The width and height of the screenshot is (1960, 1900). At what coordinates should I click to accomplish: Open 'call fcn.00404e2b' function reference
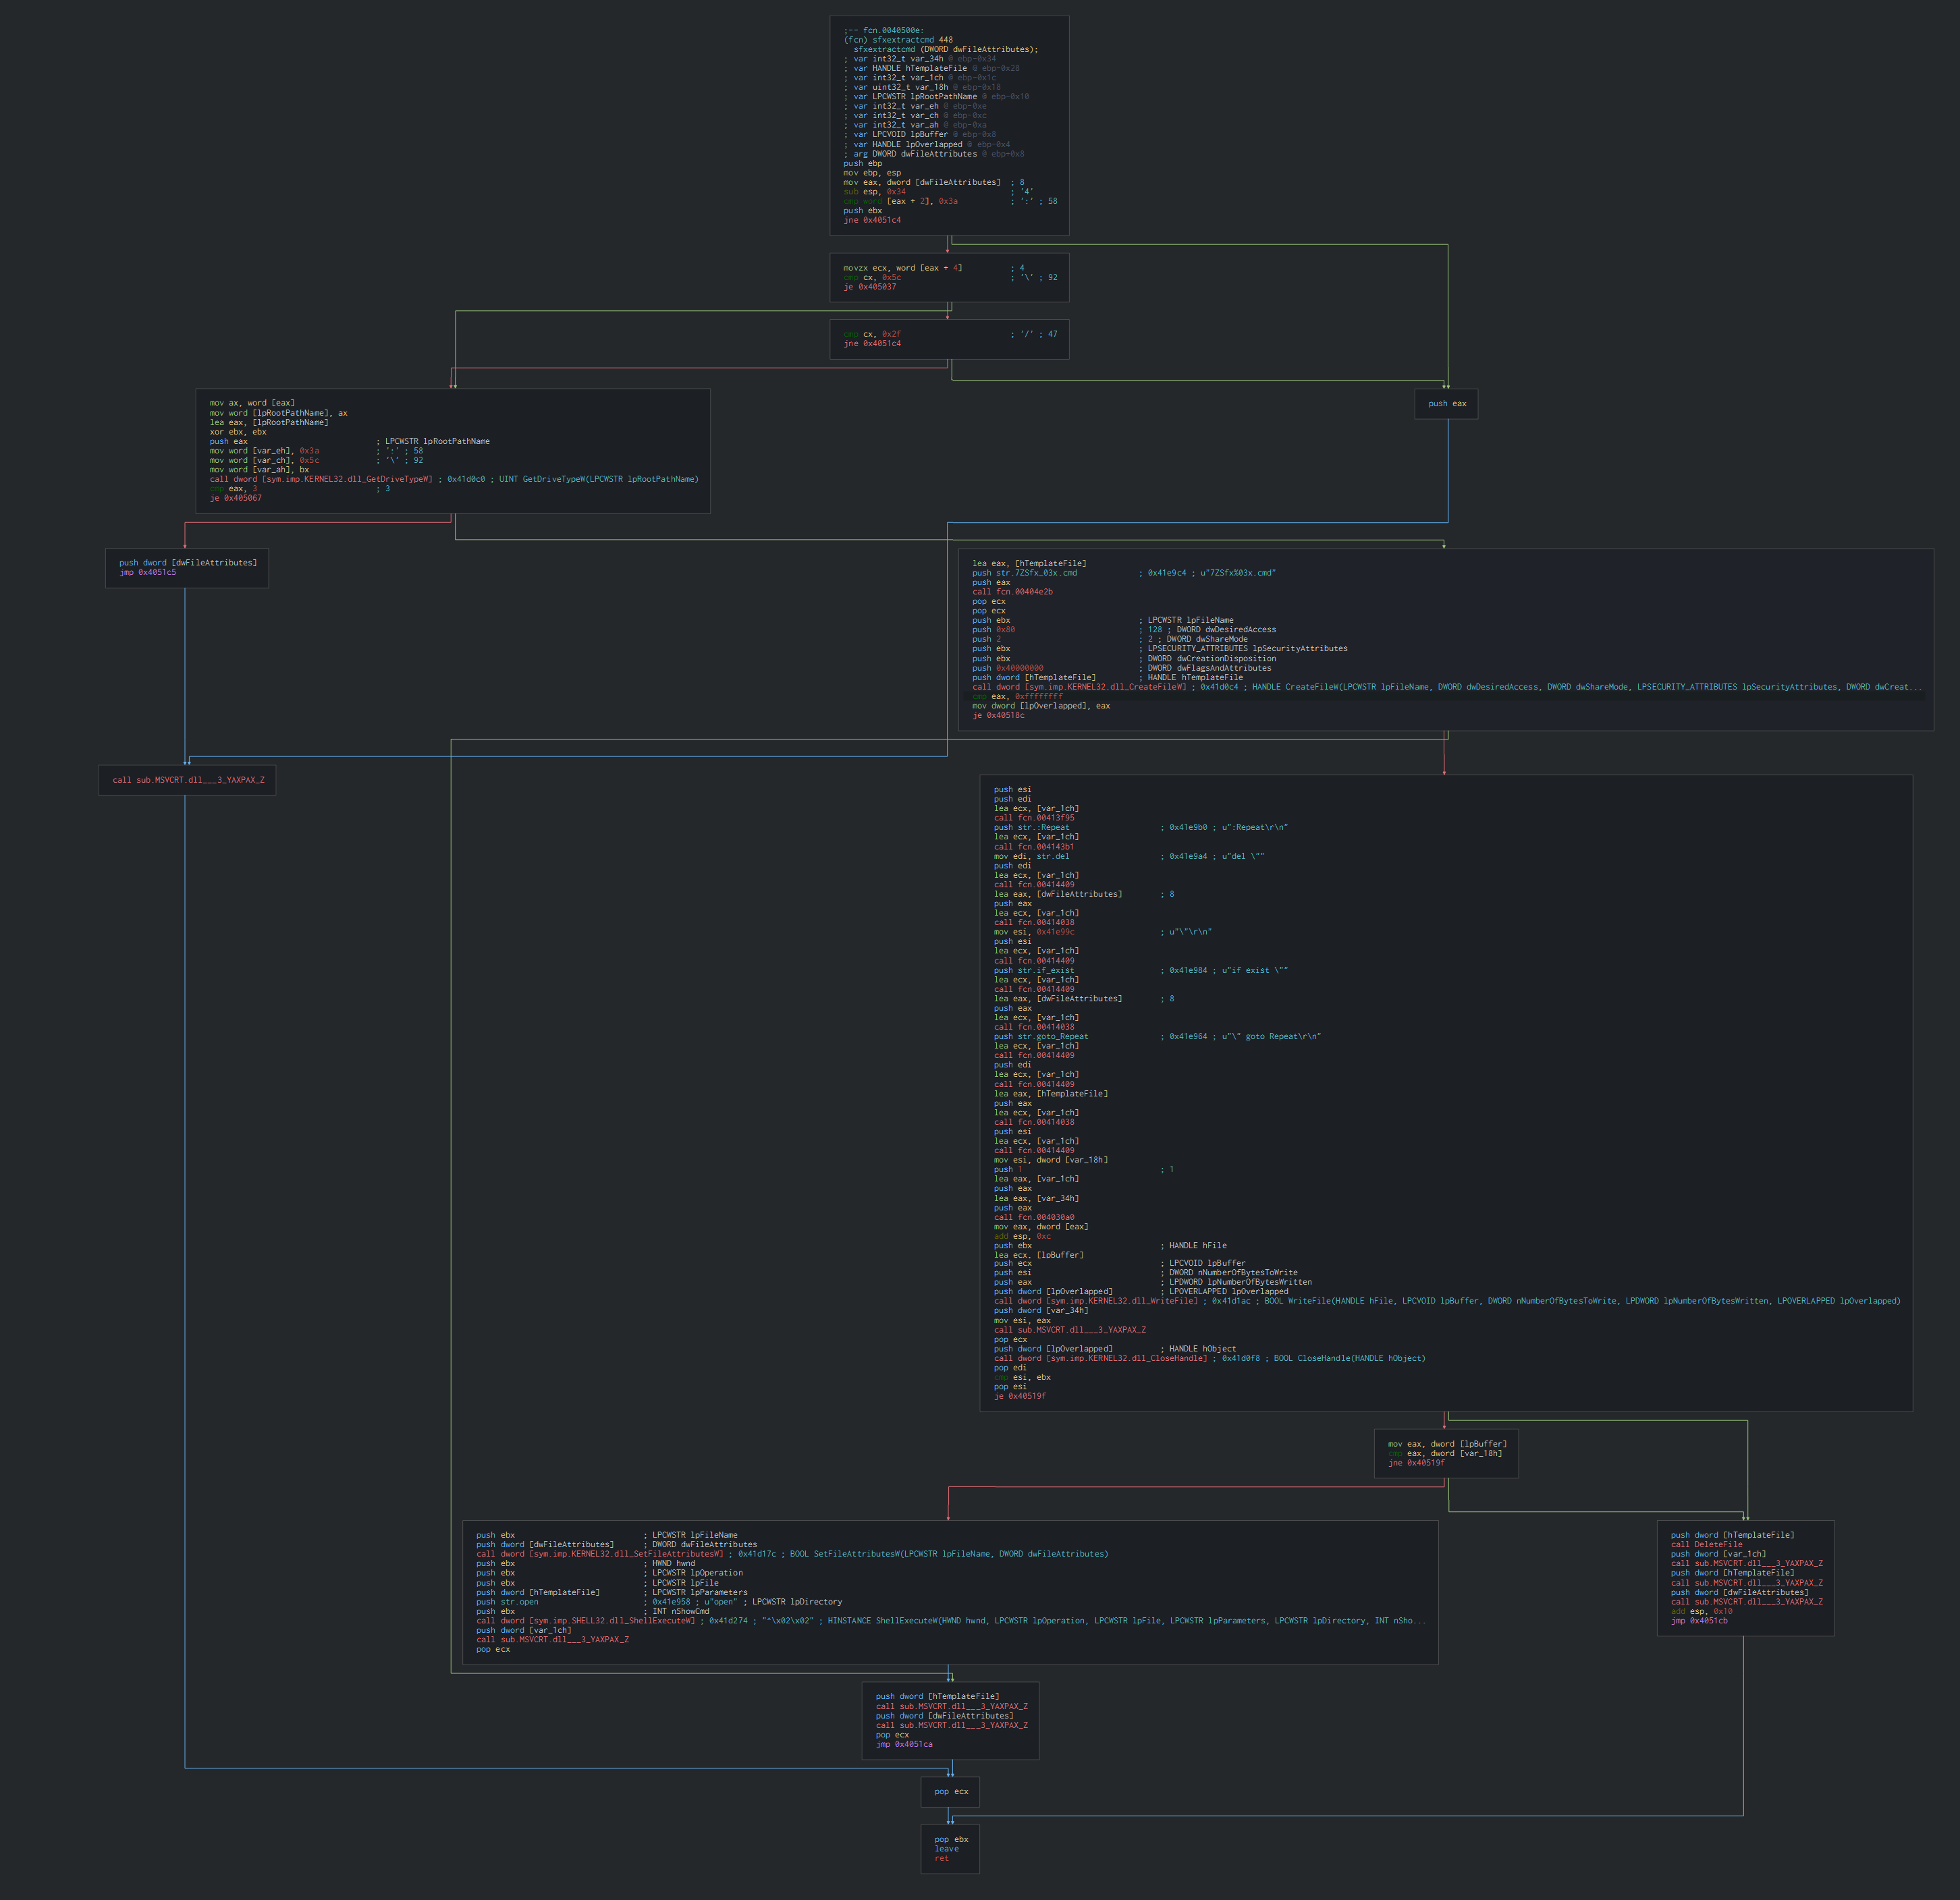click(1012, 592)
